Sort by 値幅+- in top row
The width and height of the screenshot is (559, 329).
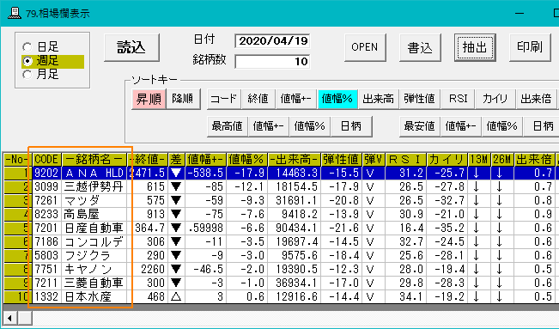pos(296,99)
